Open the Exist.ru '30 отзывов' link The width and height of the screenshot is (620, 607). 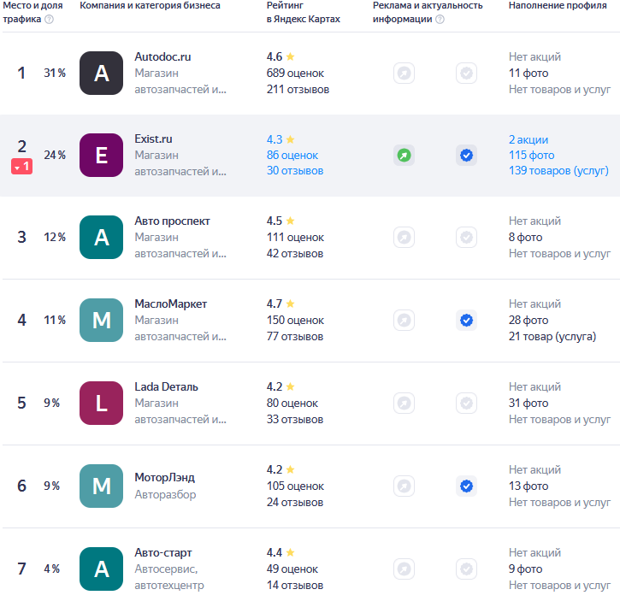[295, 171]
